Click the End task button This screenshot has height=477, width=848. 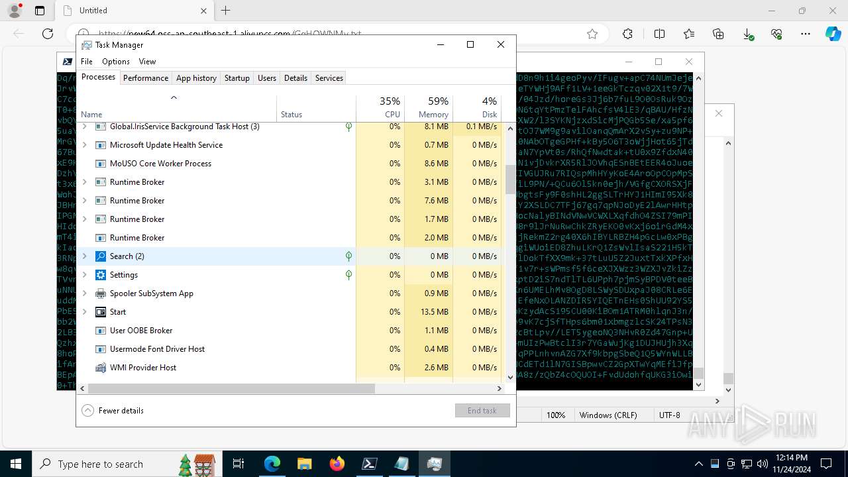point(482,411)
